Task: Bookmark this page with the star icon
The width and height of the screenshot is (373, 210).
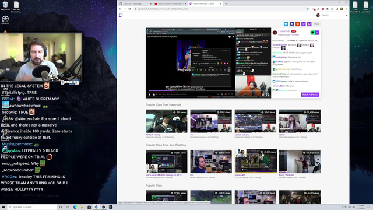Action: [x=308, y=9]
